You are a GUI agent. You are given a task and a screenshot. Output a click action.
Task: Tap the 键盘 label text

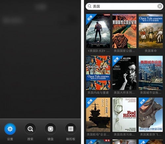point(50,139)
